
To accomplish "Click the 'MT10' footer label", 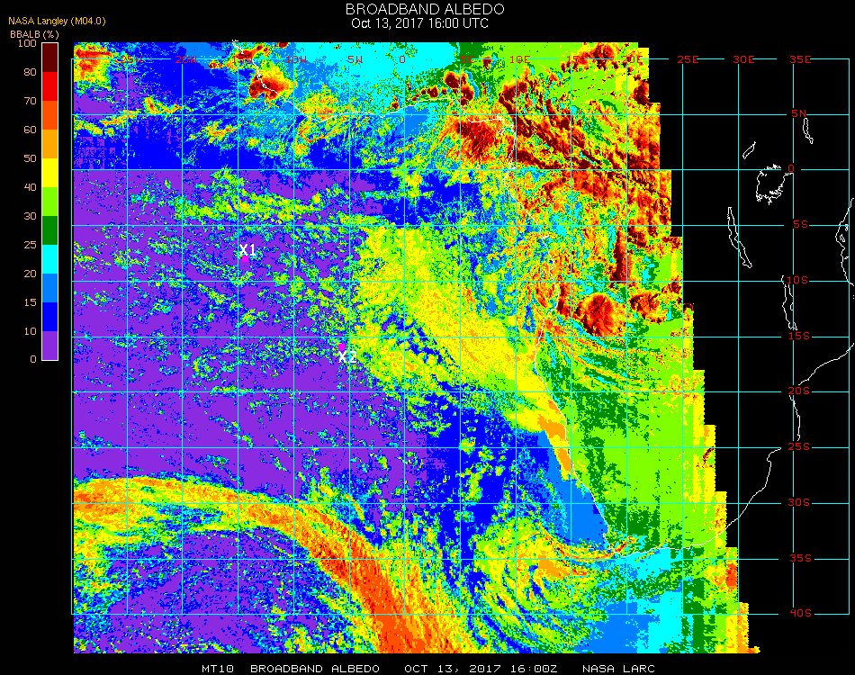I will (218, 669).
